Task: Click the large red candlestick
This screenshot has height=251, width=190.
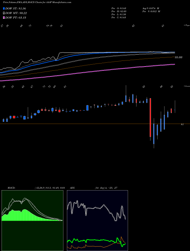Action: tap(150, 118)
